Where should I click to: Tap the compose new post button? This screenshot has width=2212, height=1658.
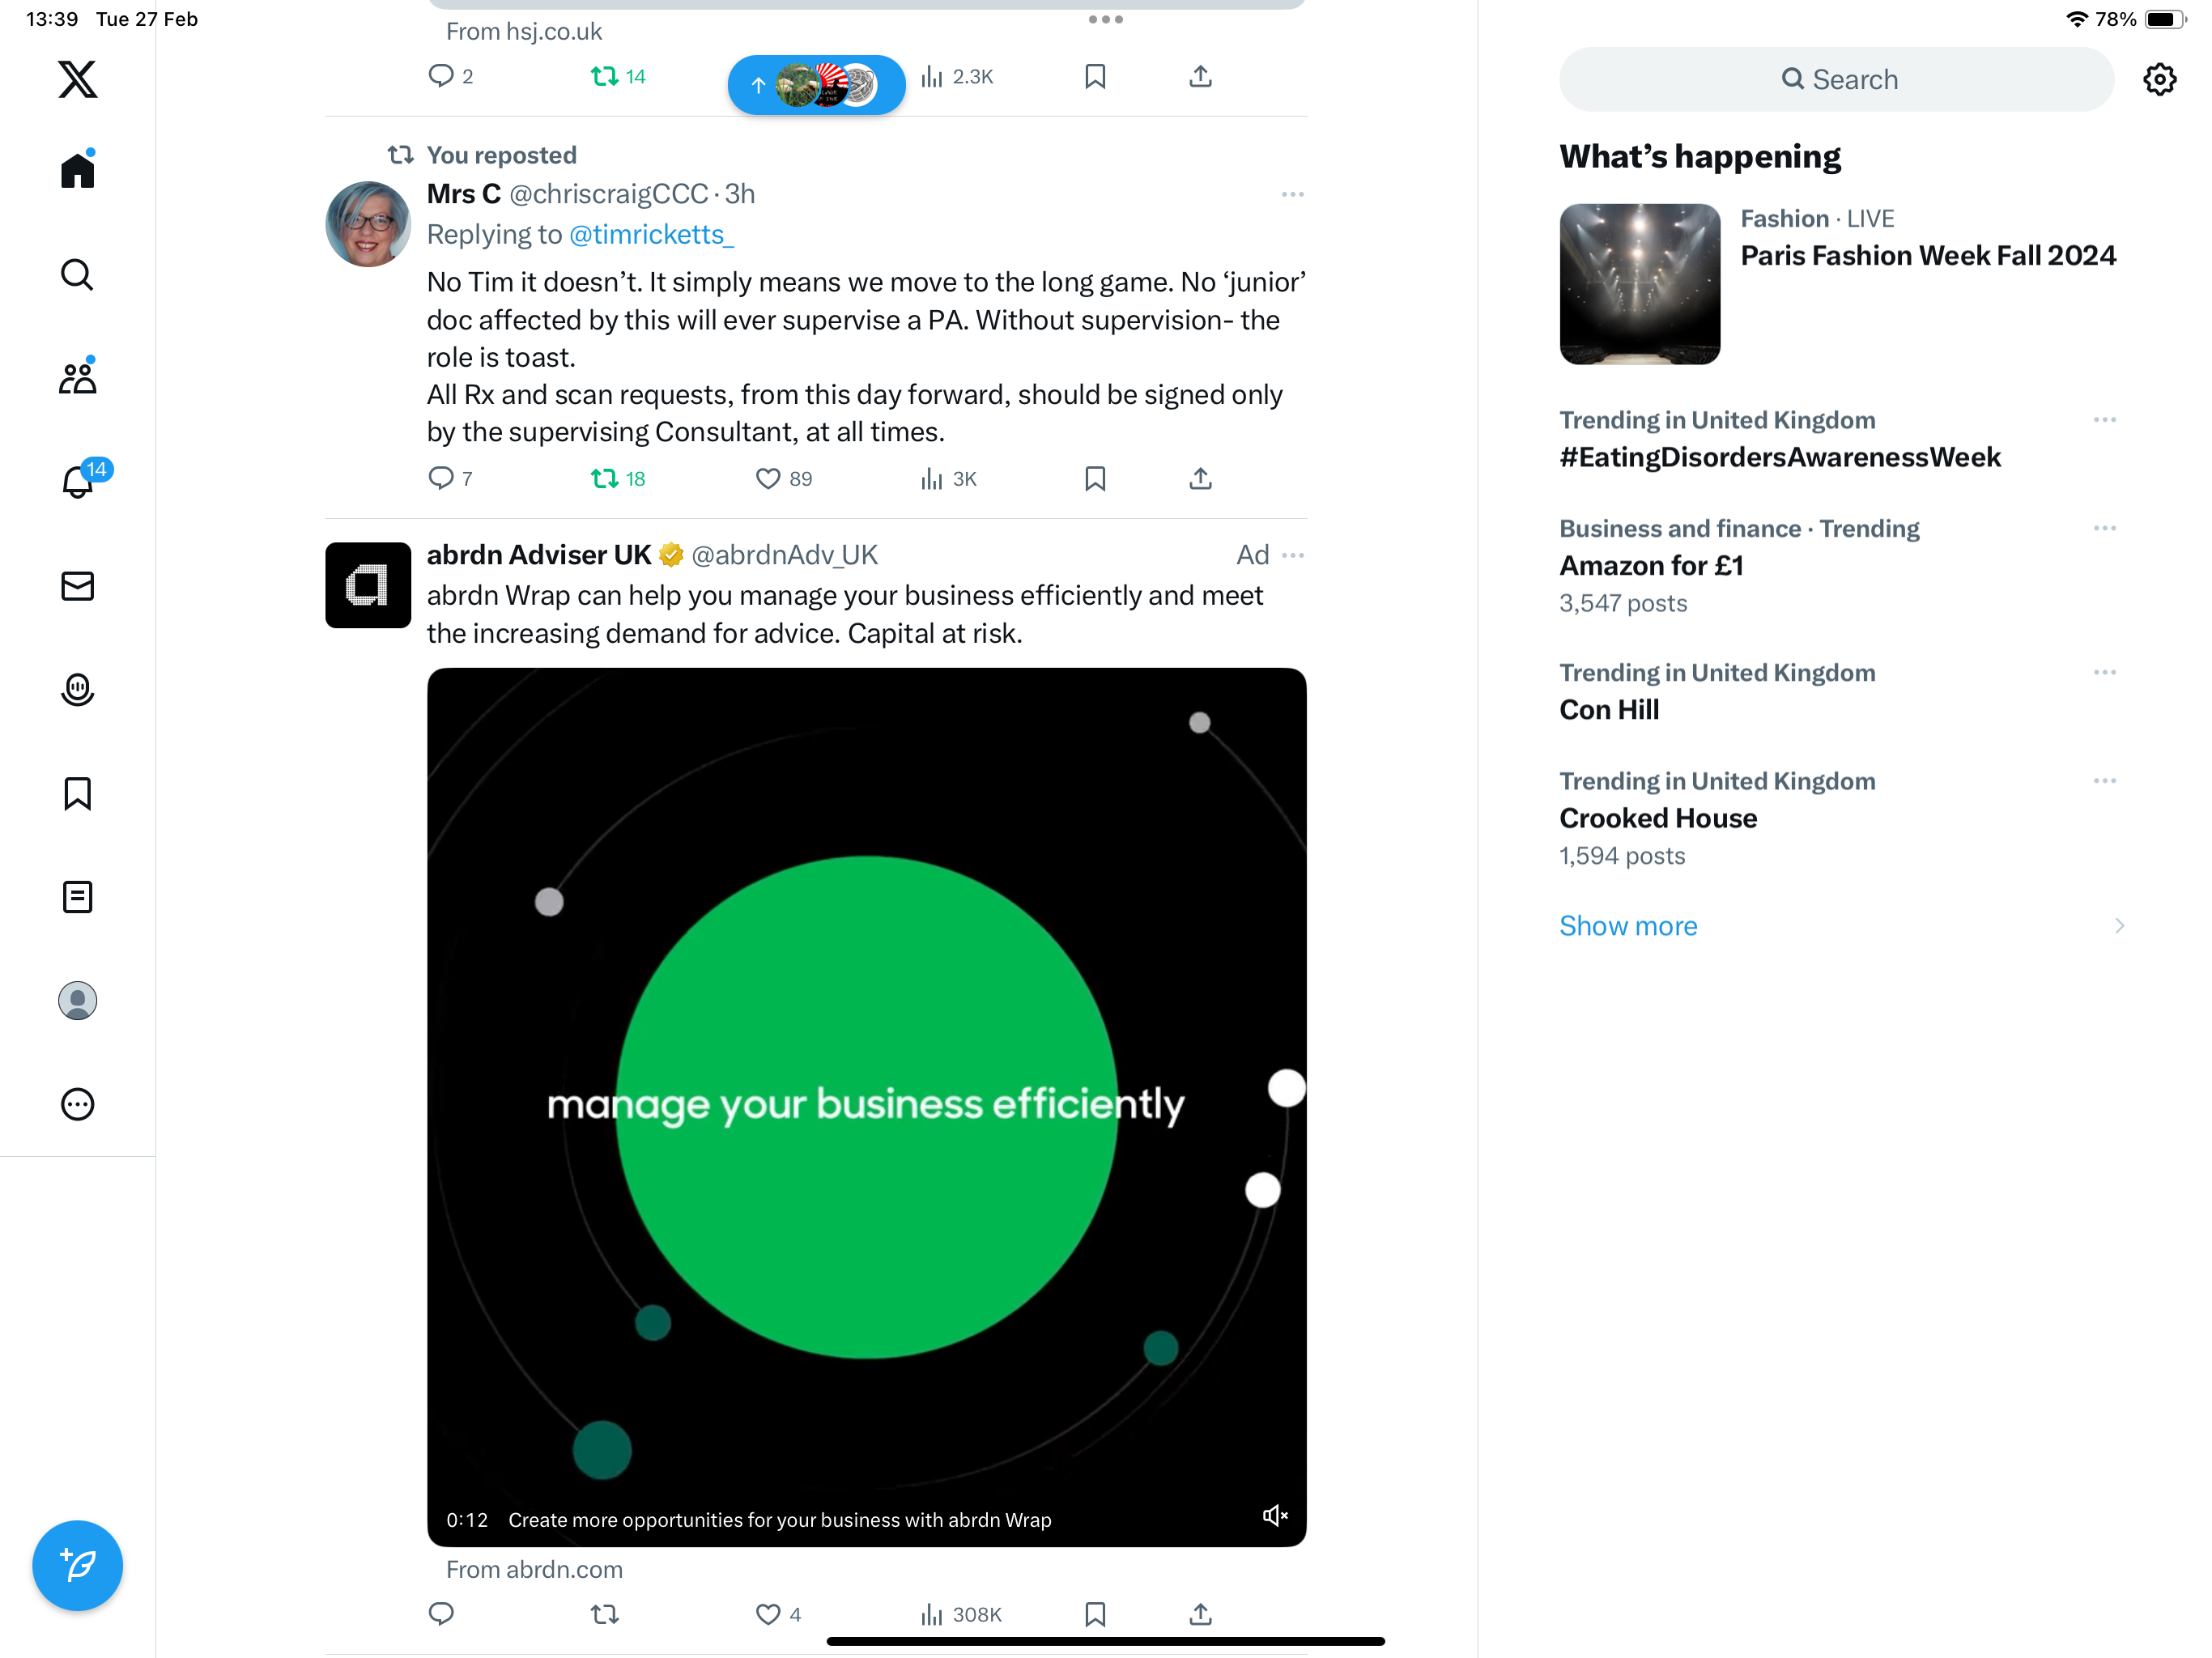point(77,1565)
